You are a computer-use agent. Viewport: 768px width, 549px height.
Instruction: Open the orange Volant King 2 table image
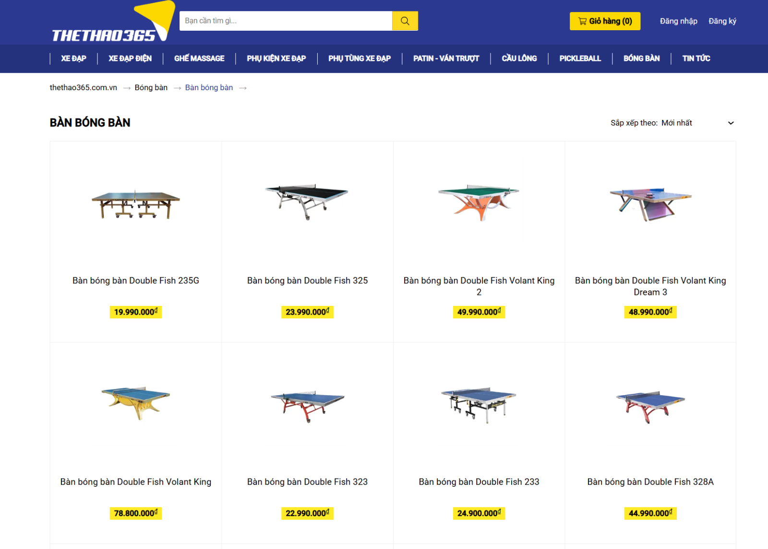point(479,201)
